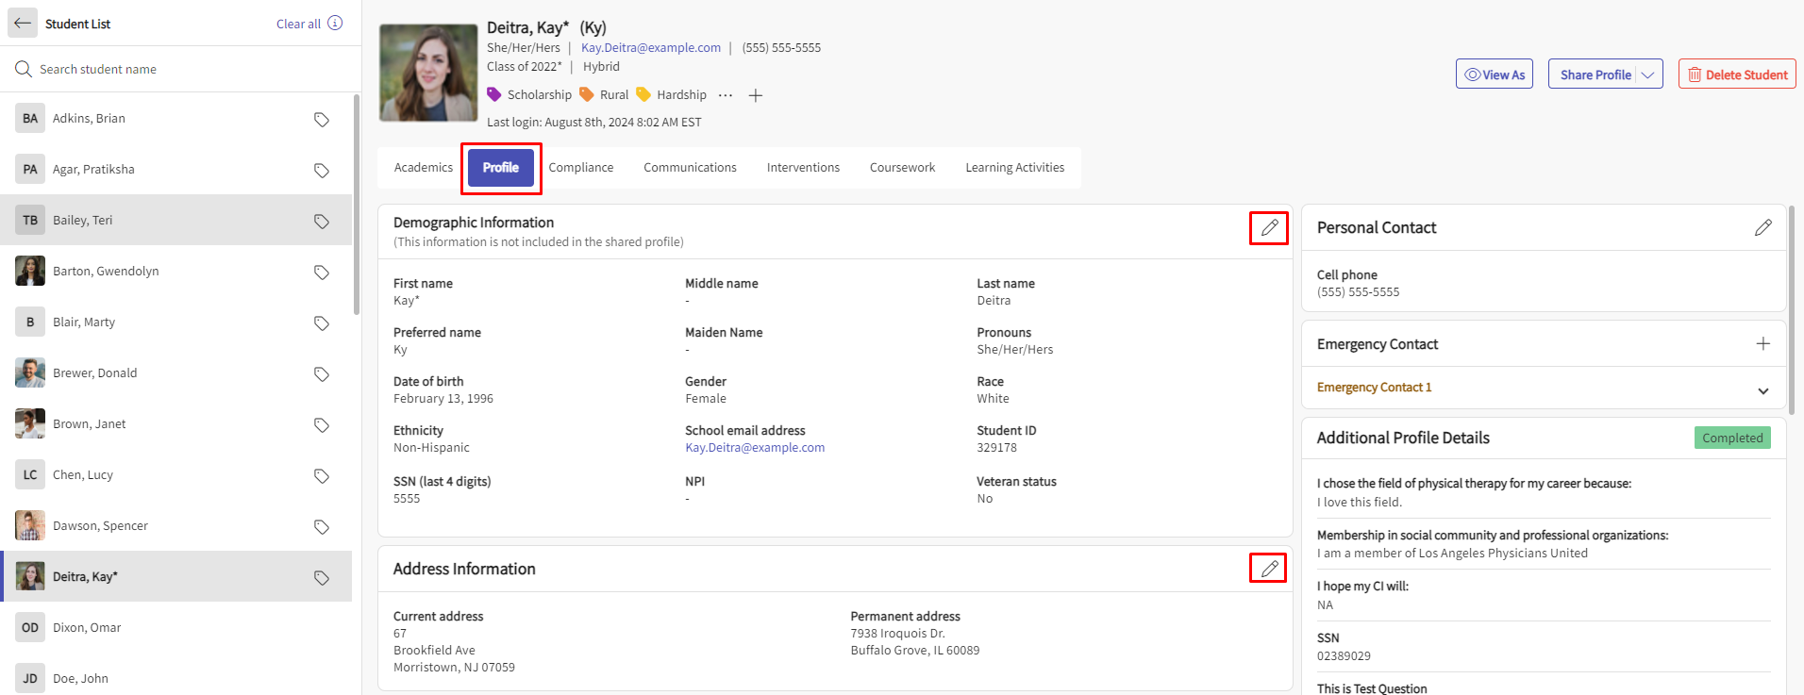Click the View As button
This screenshot has width=1804, height=695.
click(x=1494, y=74)
